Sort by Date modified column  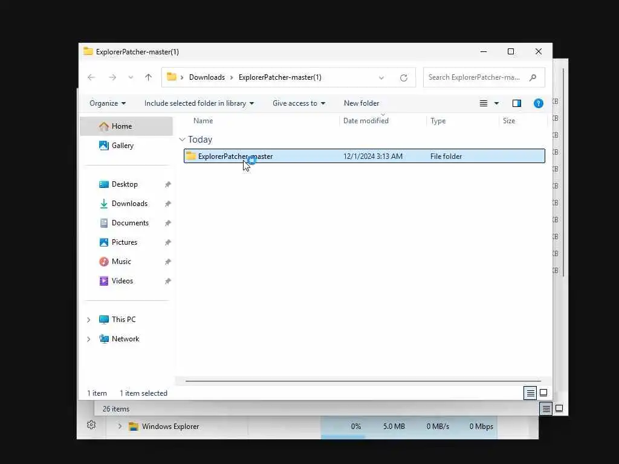click(x=366, y=121)
